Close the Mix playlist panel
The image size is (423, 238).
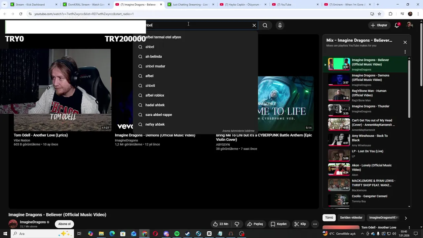[x=405, y=42]
